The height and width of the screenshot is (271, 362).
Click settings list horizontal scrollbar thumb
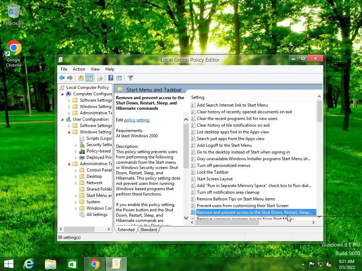227,223
